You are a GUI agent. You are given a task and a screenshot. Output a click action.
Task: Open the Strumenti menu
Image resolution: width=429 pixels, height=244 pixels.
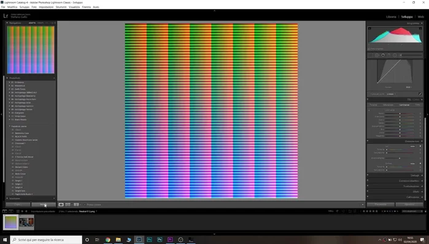[61, 7]
